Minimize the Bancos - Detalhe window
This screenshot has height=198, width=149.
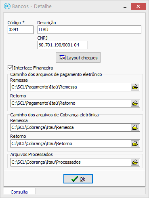pos(125,6)
